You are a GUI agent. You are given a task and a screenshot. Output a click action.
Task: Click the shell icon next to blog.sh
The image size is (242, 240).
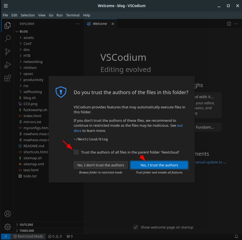click(20, 98)
